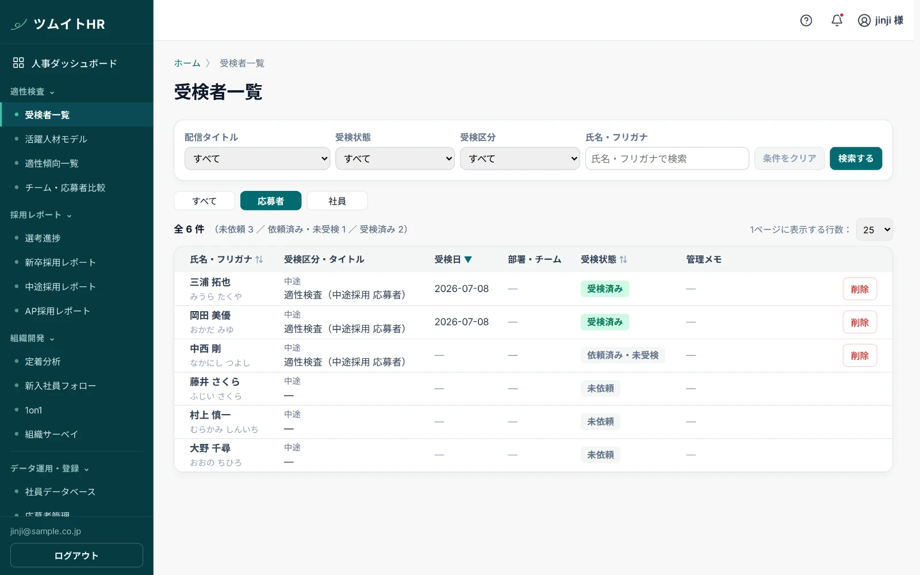Delete the 岡田 美優 row
This screenshot has height=575, width=920.
point(860,322)
